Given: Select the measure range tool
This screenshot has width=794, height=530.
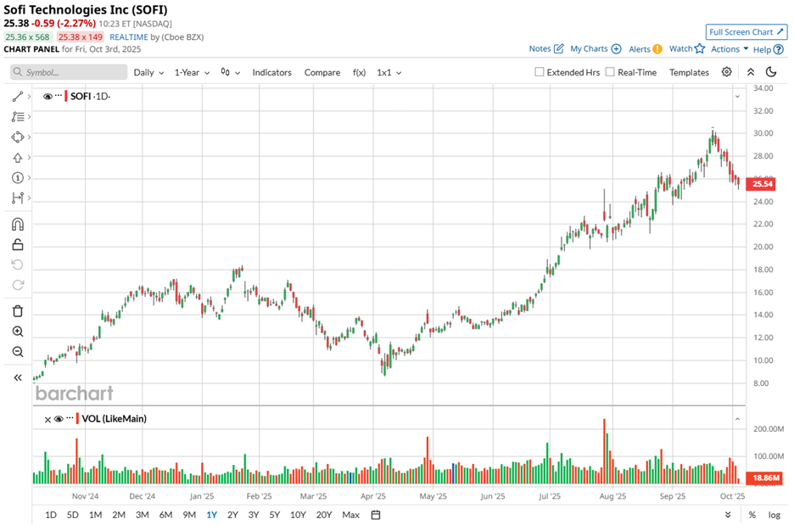Looking at the screenshot, I should (18, 198).
